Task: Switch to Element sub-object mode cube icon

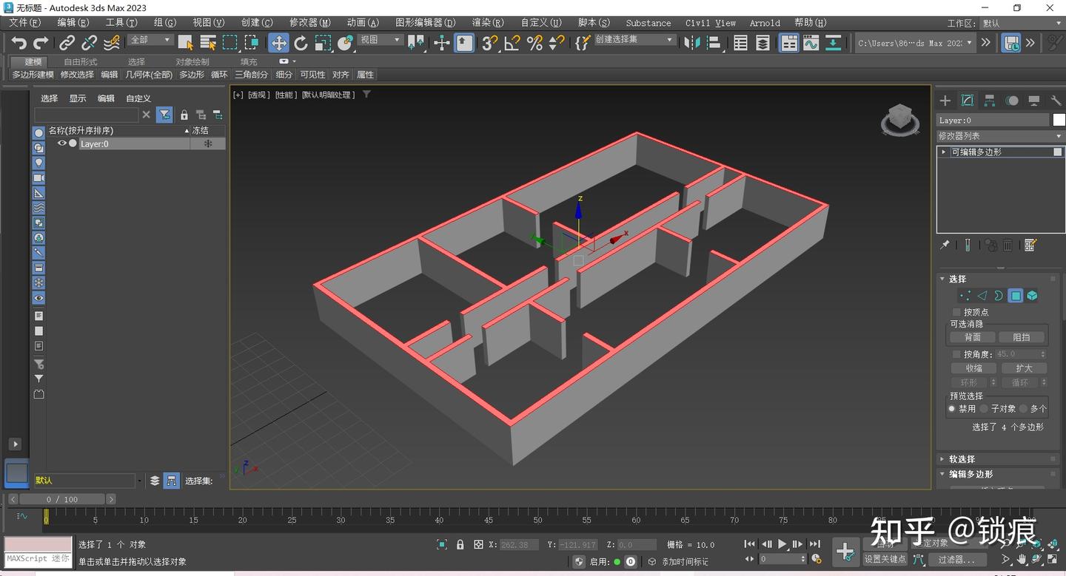Action: point(1032,295)
